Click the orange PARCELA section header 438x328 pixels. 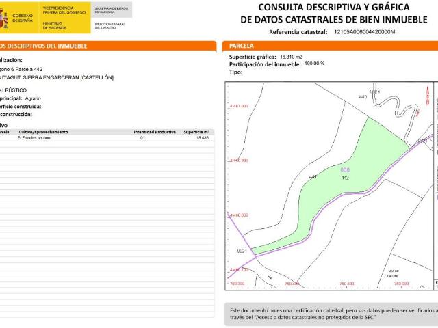[x=330, y=46]
